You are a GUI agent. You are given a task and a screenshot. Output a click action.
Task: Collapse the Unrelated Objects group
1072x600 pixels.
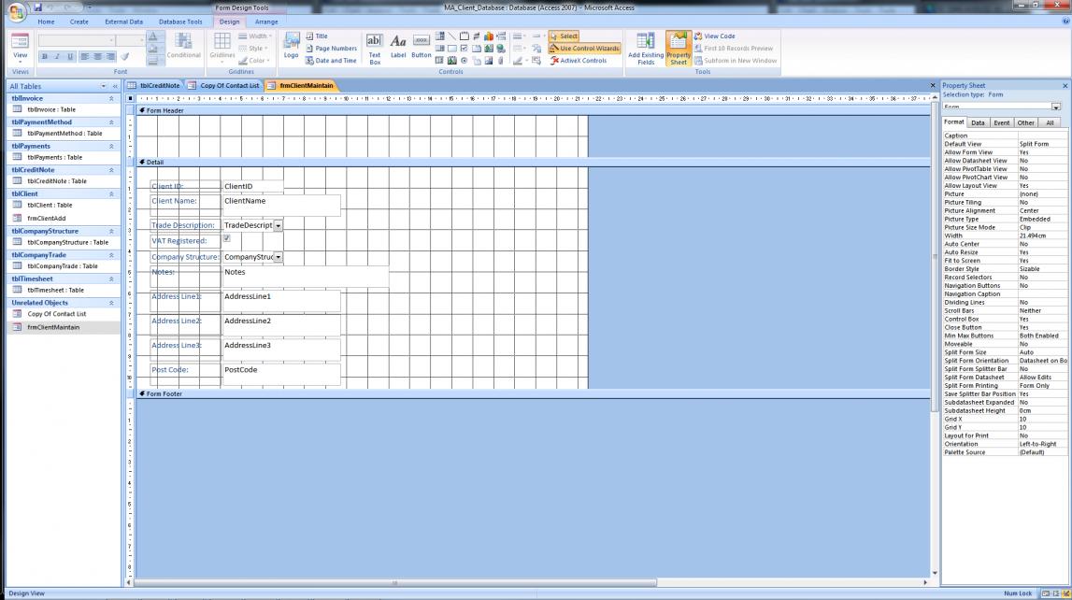click(111, 303)
